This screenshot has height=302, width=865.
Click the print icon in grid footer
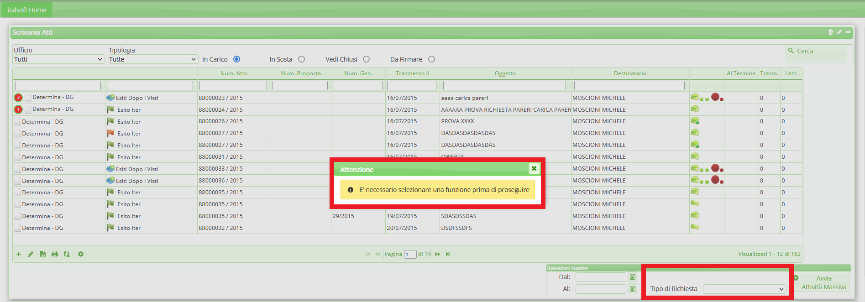[x=55, y=254]
